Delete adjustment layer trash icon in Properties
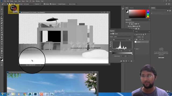172x96 pixels. (131, 61)
